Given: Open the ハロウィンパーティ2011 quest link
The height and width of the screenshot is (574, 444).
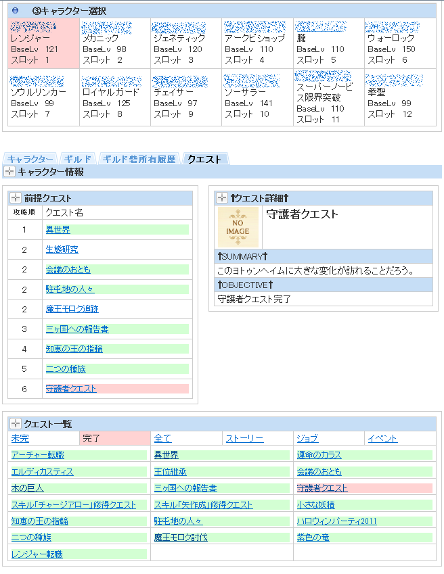Looking at the screenshot, I should click(336, 521).
